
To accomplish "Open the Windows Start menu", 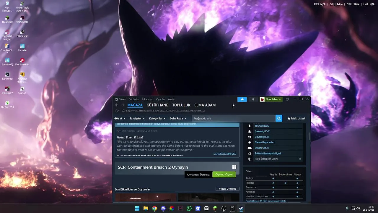I will tap(137, 208).
